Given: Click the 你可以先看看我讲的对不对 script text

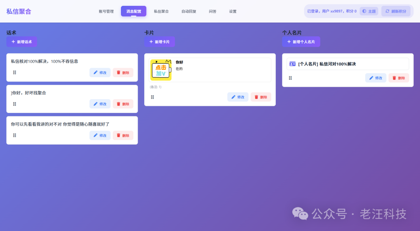Looking at the screenshot, I should click(x=60, y=124).
